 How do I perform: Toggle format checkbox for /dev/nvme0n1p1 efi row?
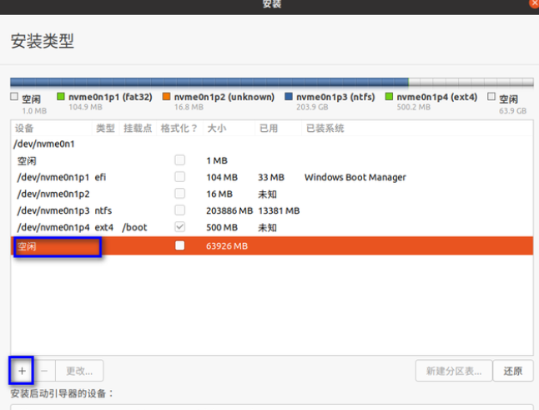[179, 177]
